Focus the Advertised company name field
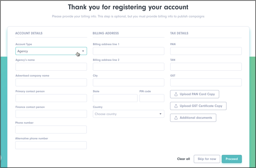256x168 pixels. pyautogui.click(x=51, y=82)
